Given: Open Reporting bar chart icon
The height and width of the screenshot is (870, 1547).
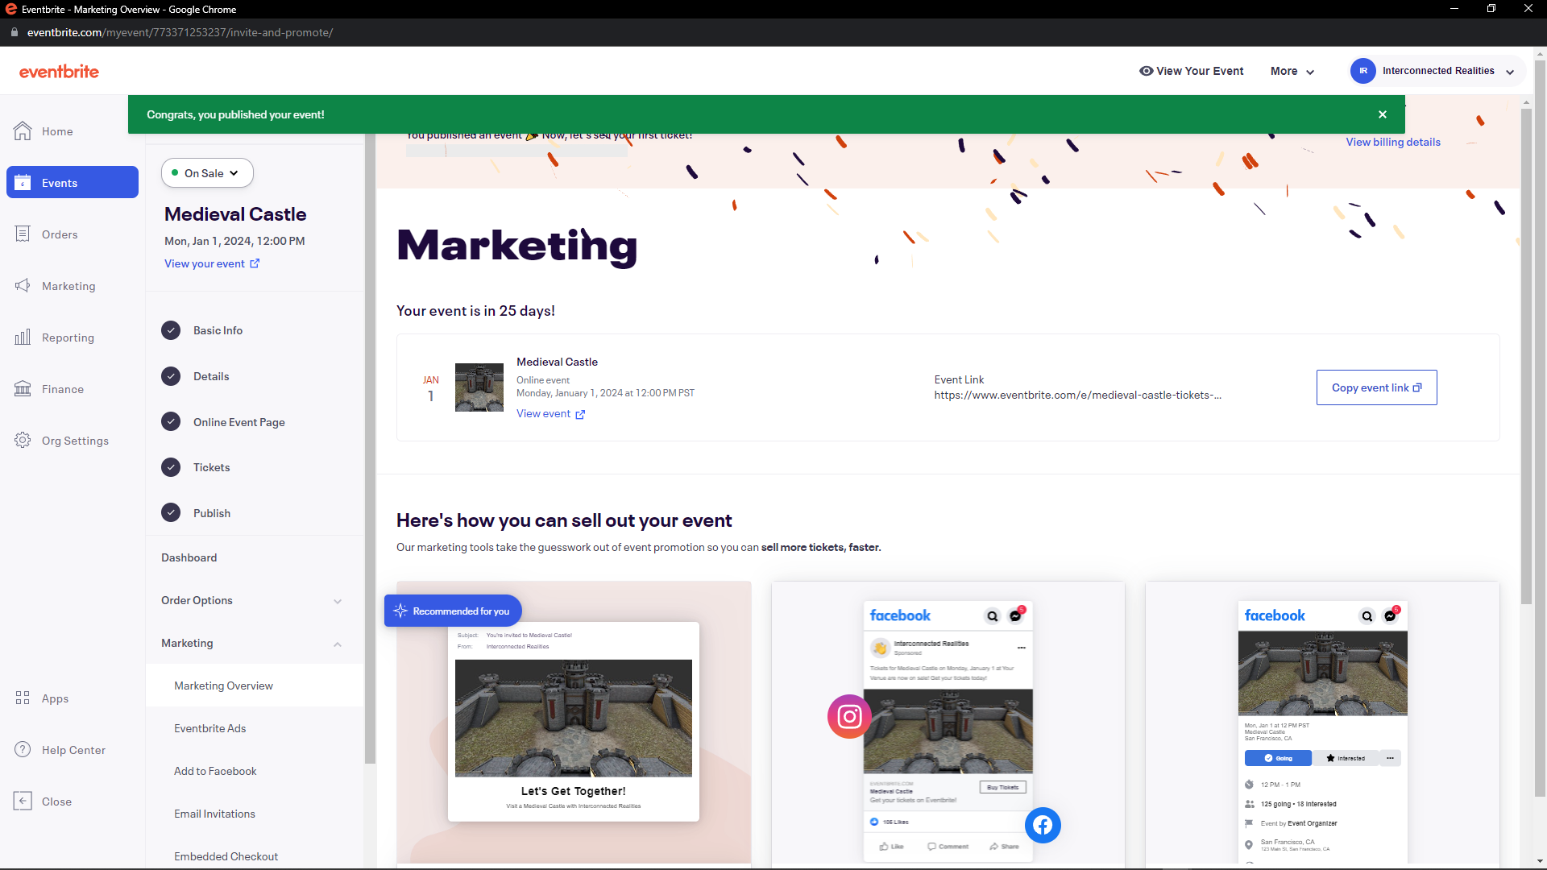Looking at the screenshot, I should point(23,338).
